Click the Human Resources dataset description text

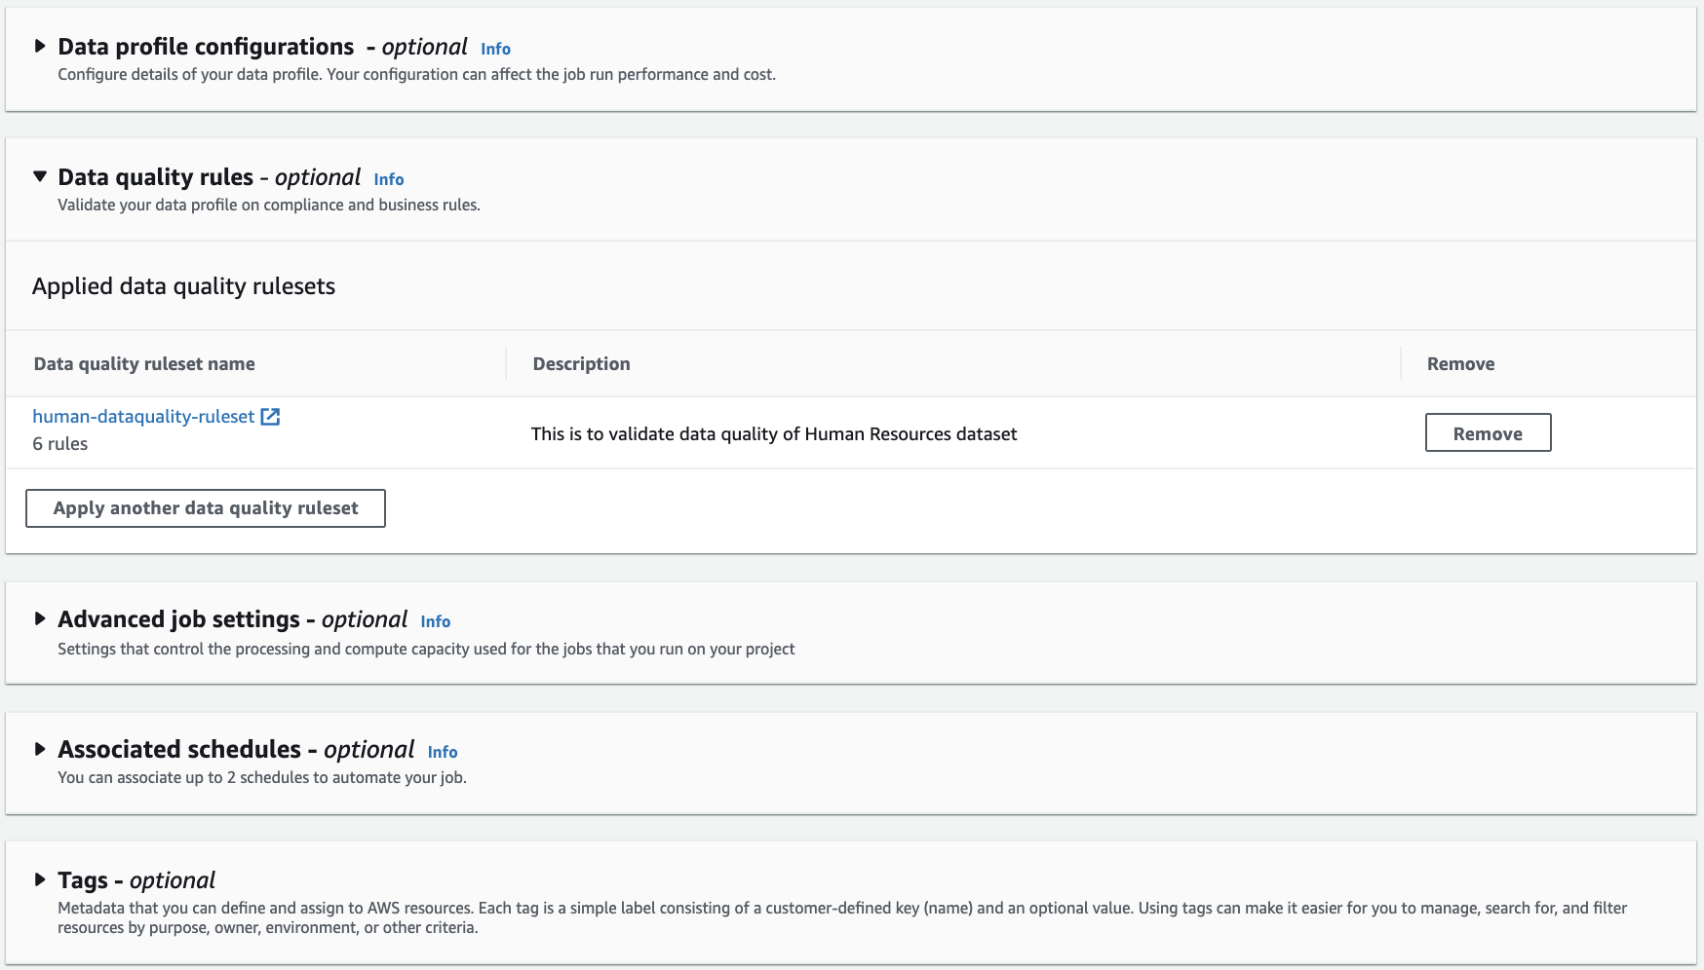(x=774, y=434)
